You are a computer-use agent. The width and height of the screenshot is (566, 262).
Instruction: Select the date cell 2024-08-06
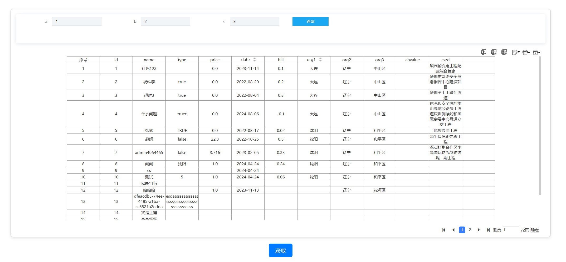point(248,114)
